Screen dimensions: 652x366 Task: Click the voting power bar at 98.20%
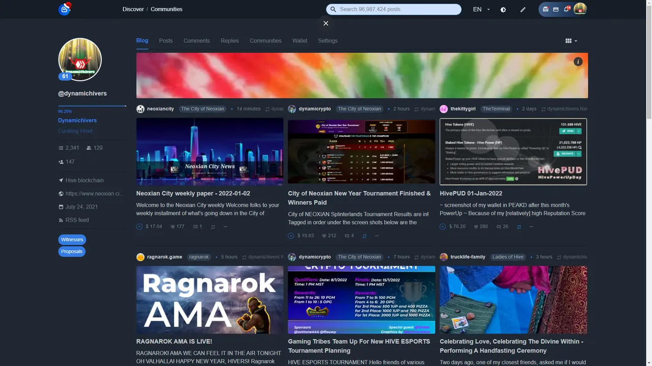point(92,106)
